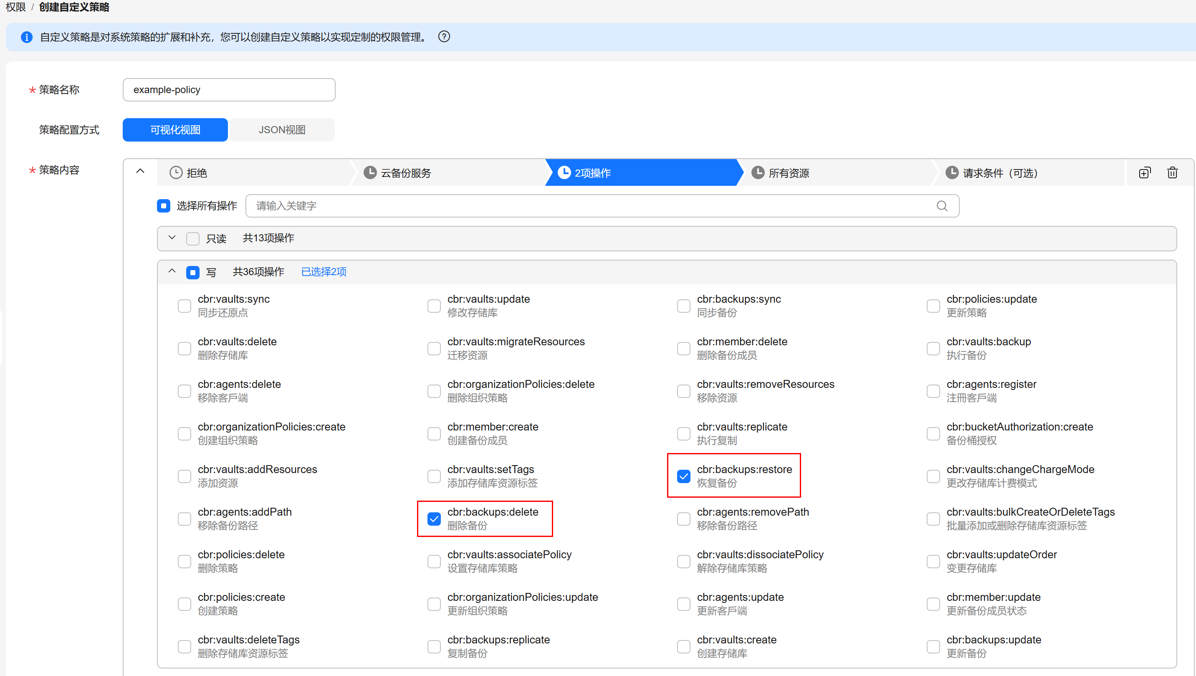Click the cbr:vaults:changeChargeMode label

1021,469
